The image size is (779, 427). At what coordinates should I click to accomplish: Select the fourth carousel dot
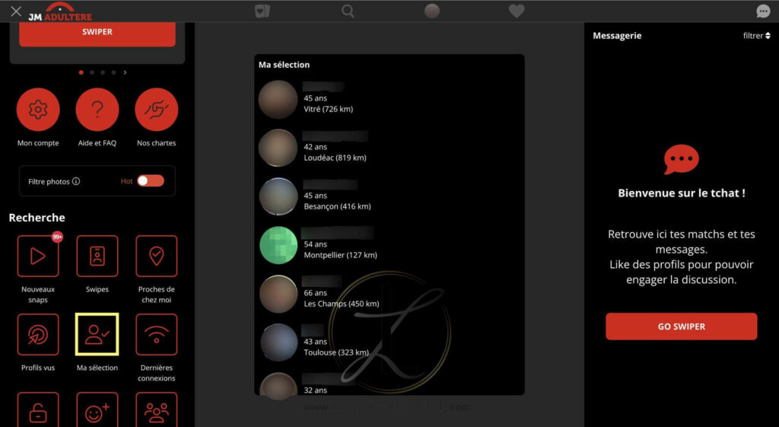click(114, 72)
